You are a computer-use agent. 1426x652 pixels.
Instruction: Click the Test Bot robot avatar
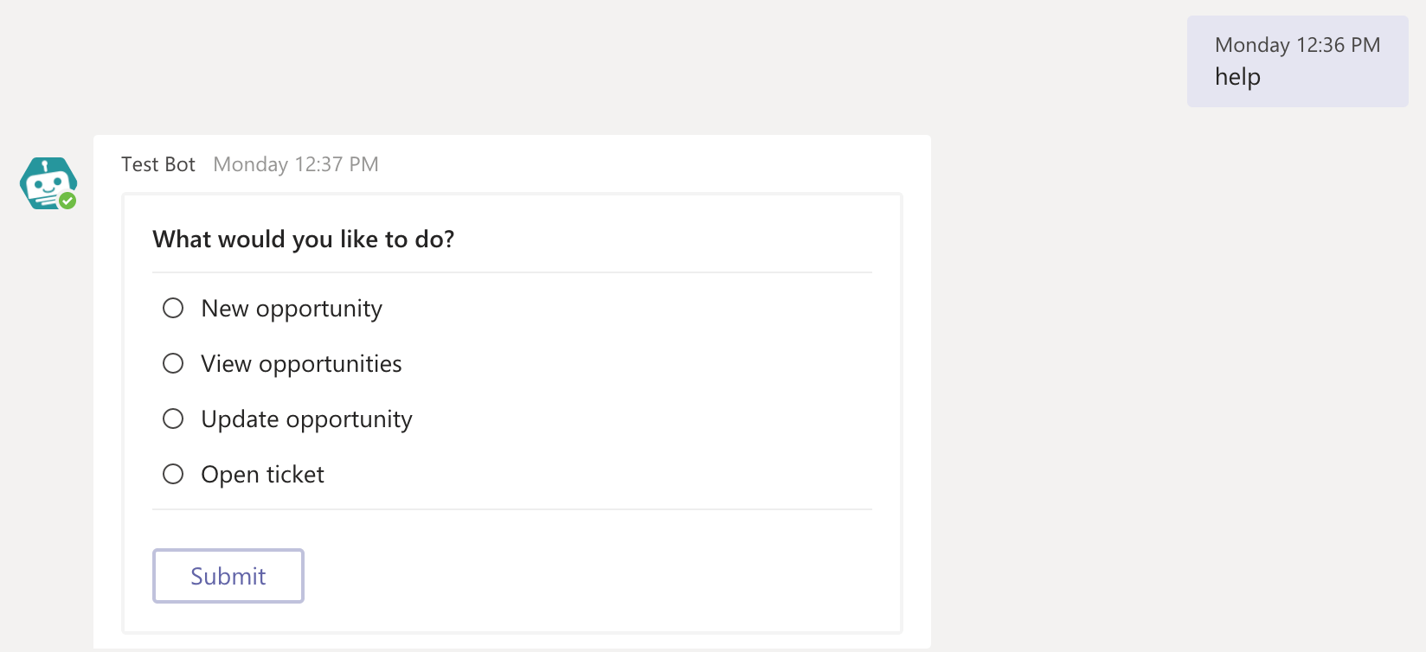(x=47, y=182)
